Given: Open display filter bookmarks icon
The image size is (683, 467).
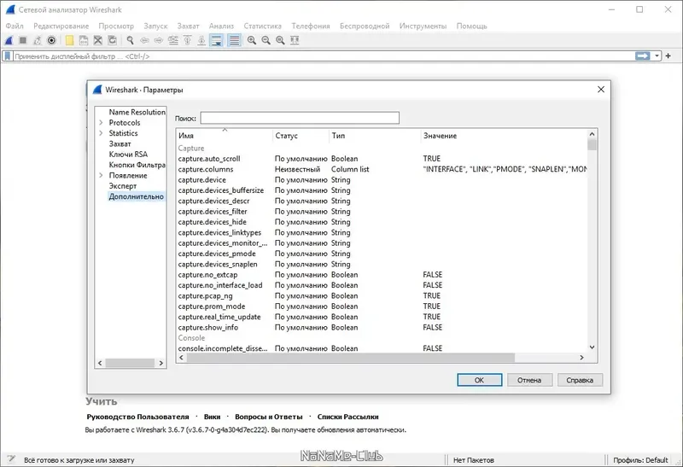Looking at the screenshot, I should tap(8, 56).
